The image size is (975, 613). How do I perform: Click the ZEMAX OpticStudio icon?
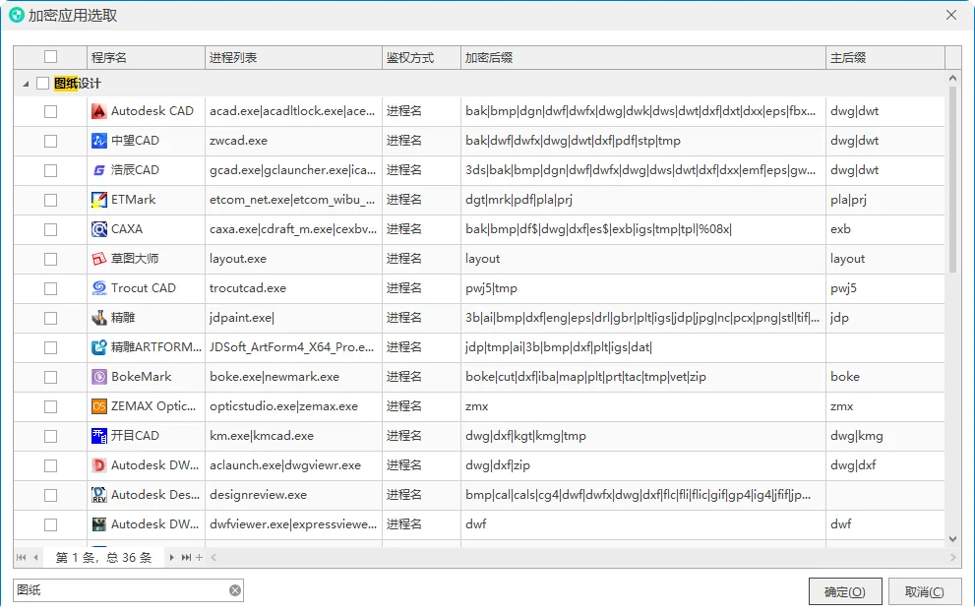coord(98,406)
